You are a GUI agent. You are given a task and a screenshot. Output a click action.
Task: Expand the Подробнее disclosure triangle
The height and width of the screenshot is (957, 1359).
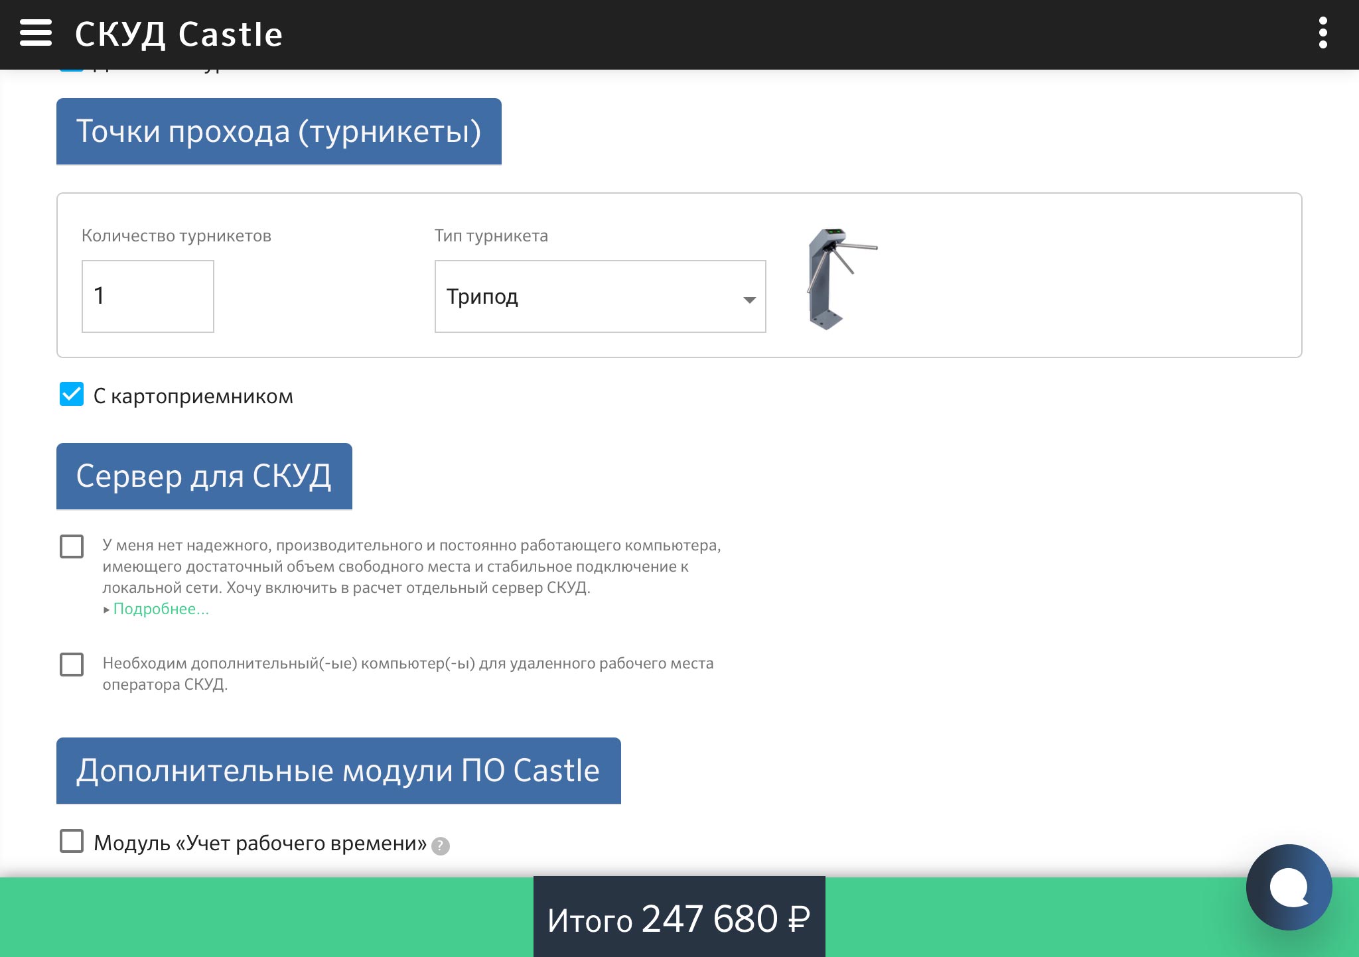point(106,609)
